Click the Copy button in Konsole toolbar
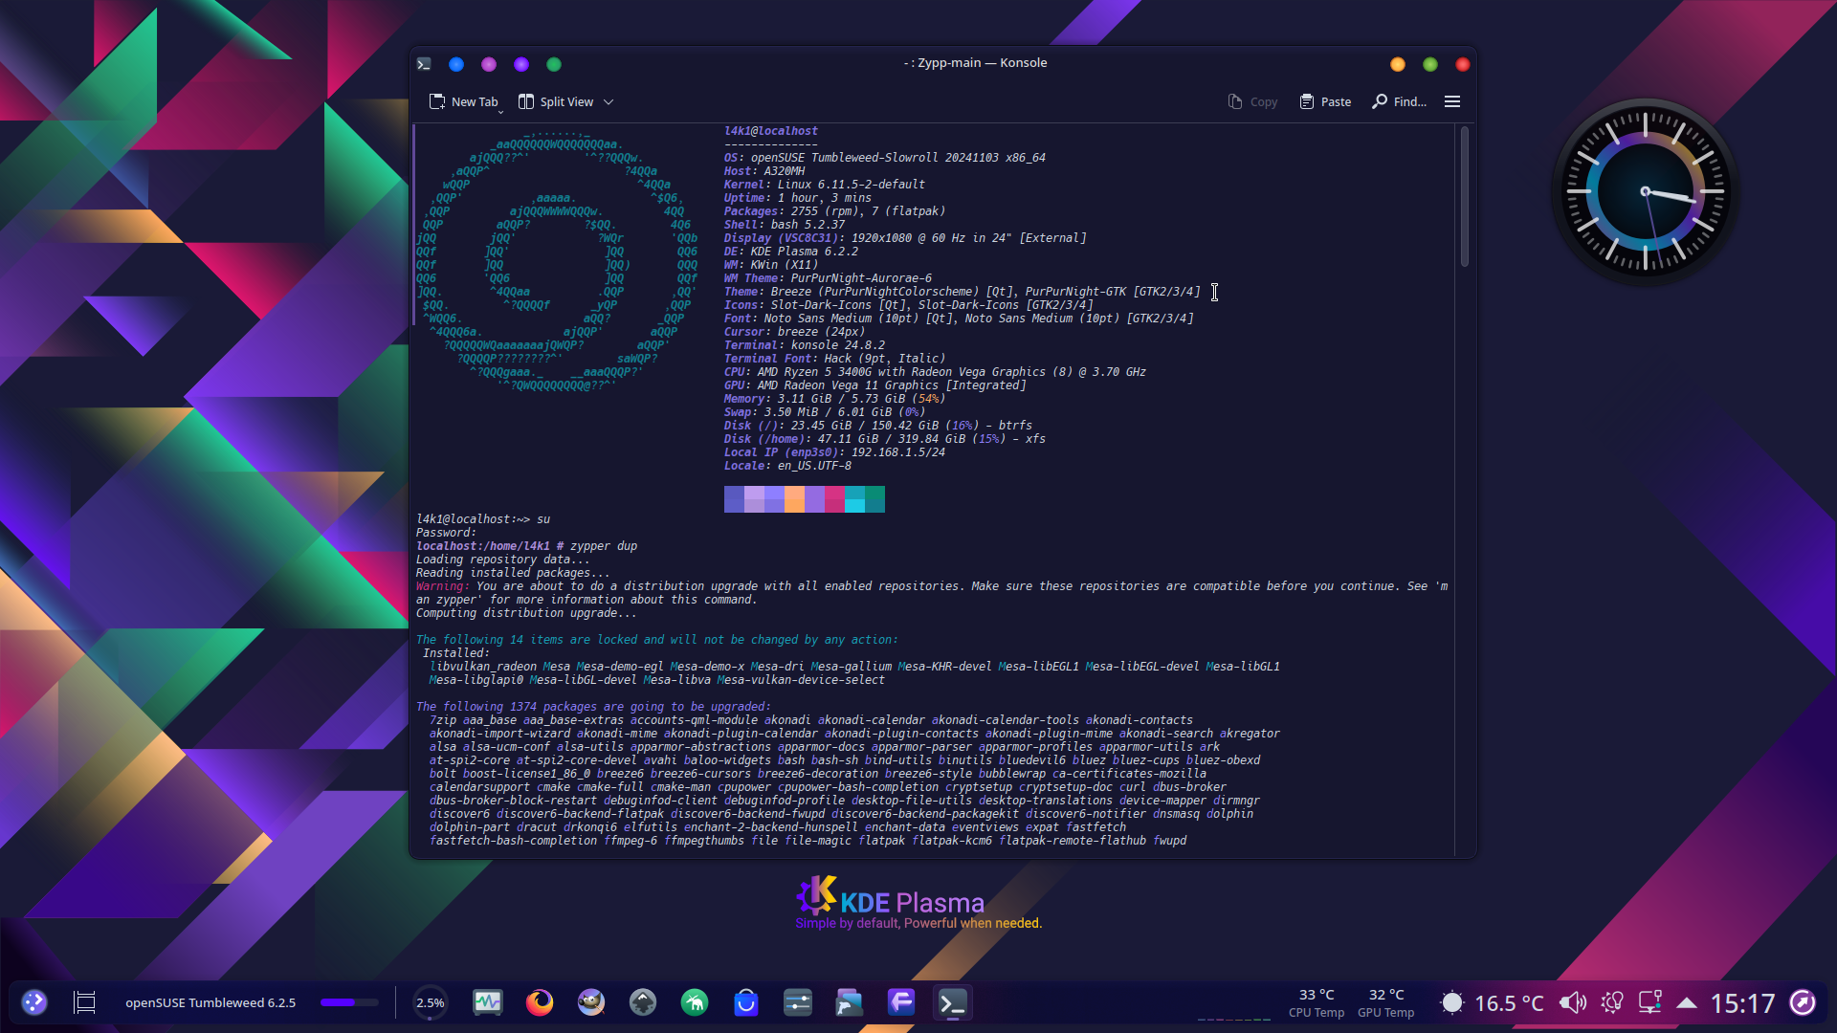 coord(1252,101)
